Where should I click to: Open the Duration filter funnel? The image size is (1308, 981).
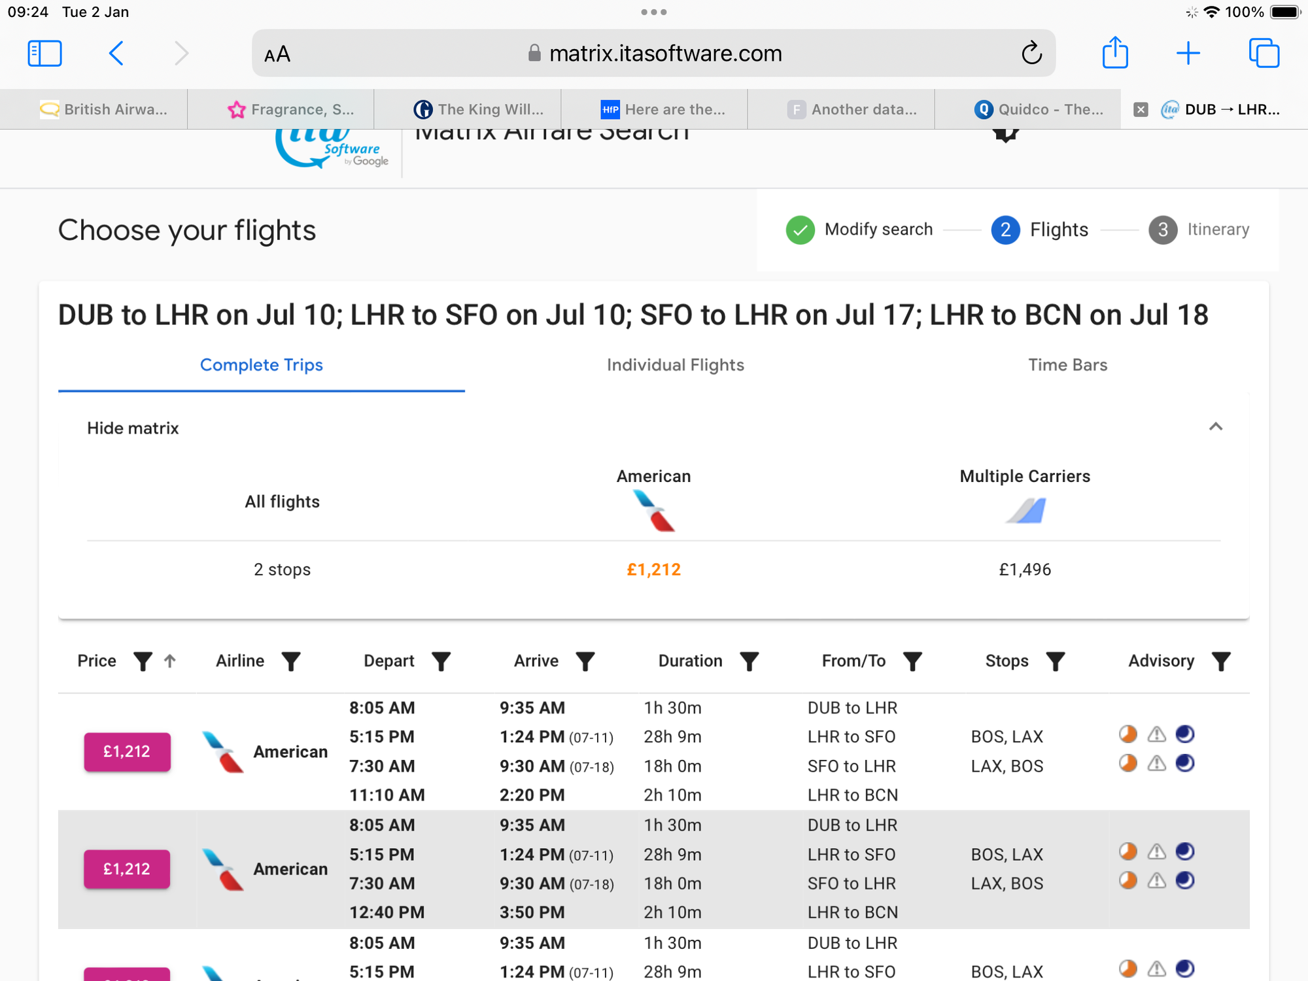point(749,661)
